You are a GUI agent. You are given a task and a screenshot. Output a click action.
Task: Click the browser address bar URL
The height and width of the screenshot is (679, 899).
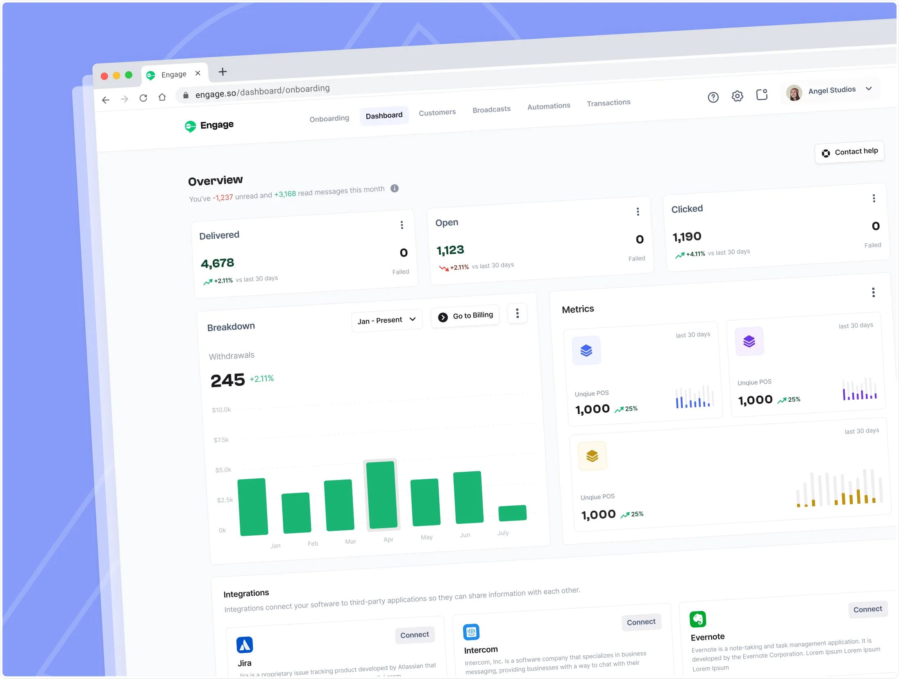click(262, 91)
